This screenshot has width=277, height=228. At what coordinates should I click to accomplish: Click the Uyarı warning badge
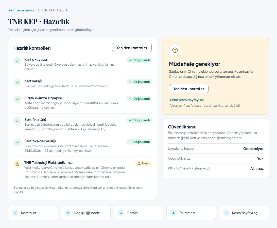click(144, 163)
